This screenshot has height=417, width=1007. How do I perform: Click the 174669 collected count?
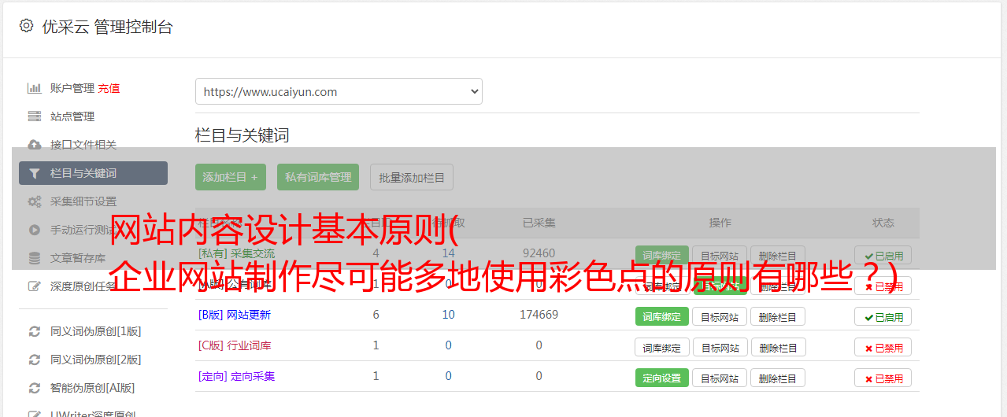point(539,315)
